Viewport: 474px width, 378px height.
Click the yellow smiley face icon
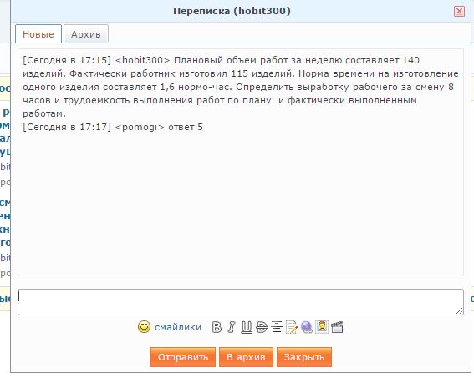144,327
